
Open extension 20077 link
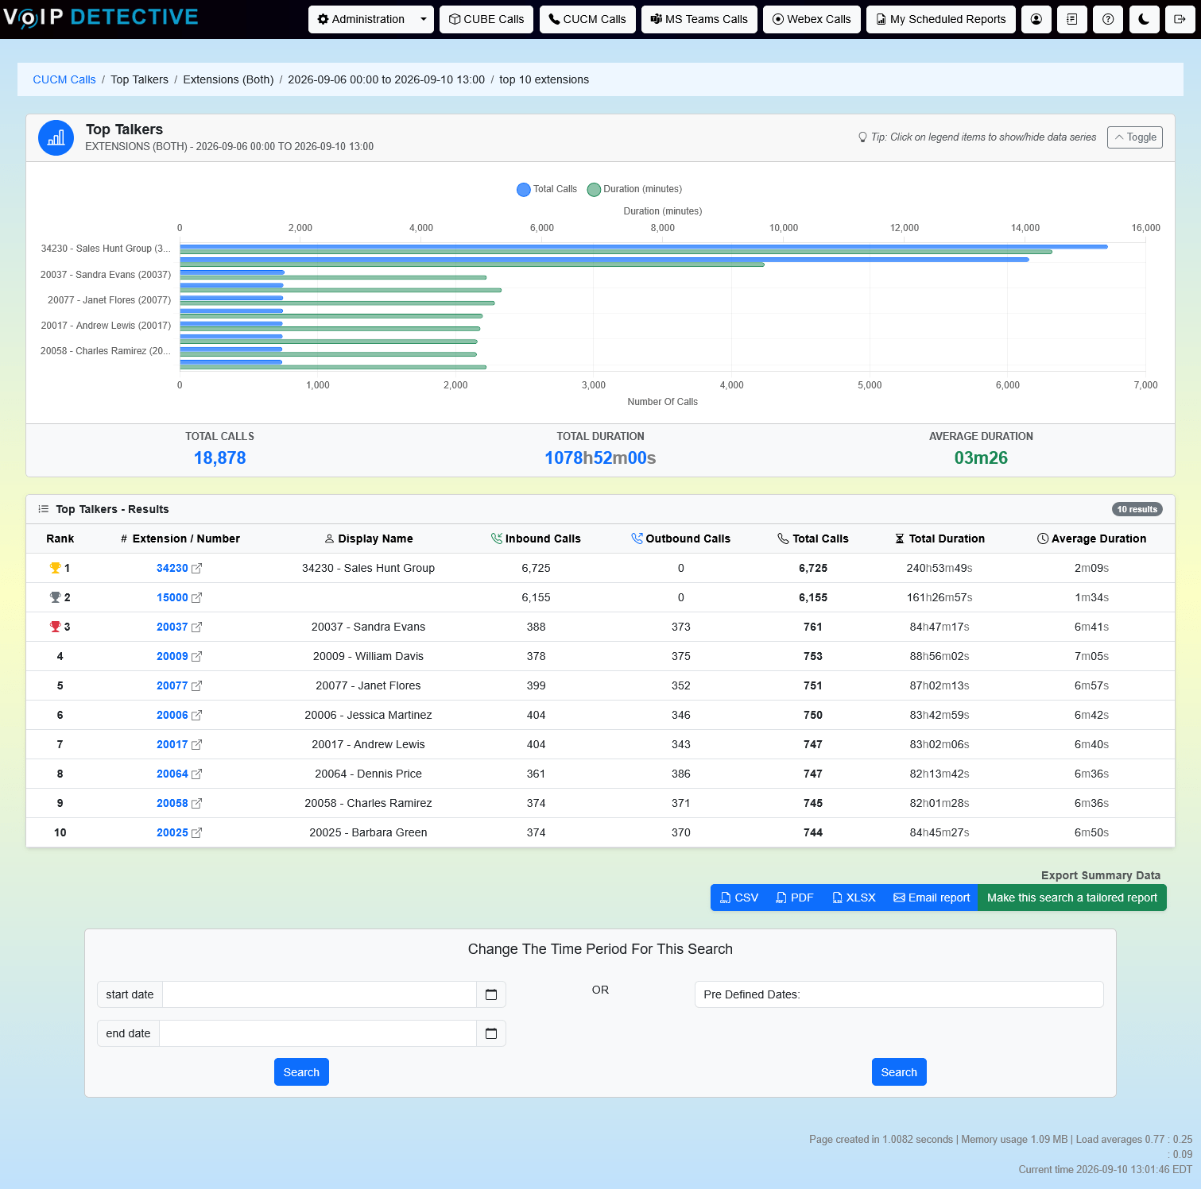172,685
